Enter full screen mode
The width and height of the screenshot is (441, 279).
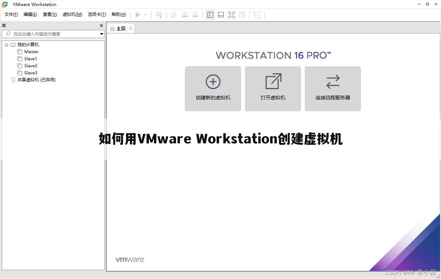(x=231, y=15)
